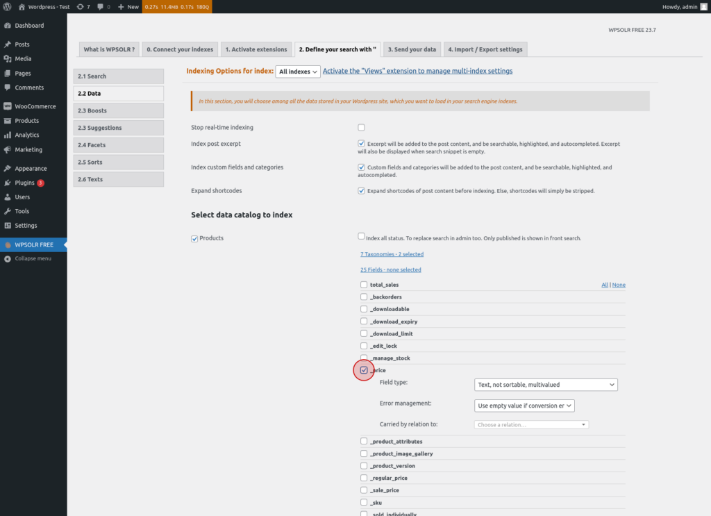Collapse the 25 Fields - none selected list
The width and height of the screenshot is (711, 516).
click(x=391, y=269)
